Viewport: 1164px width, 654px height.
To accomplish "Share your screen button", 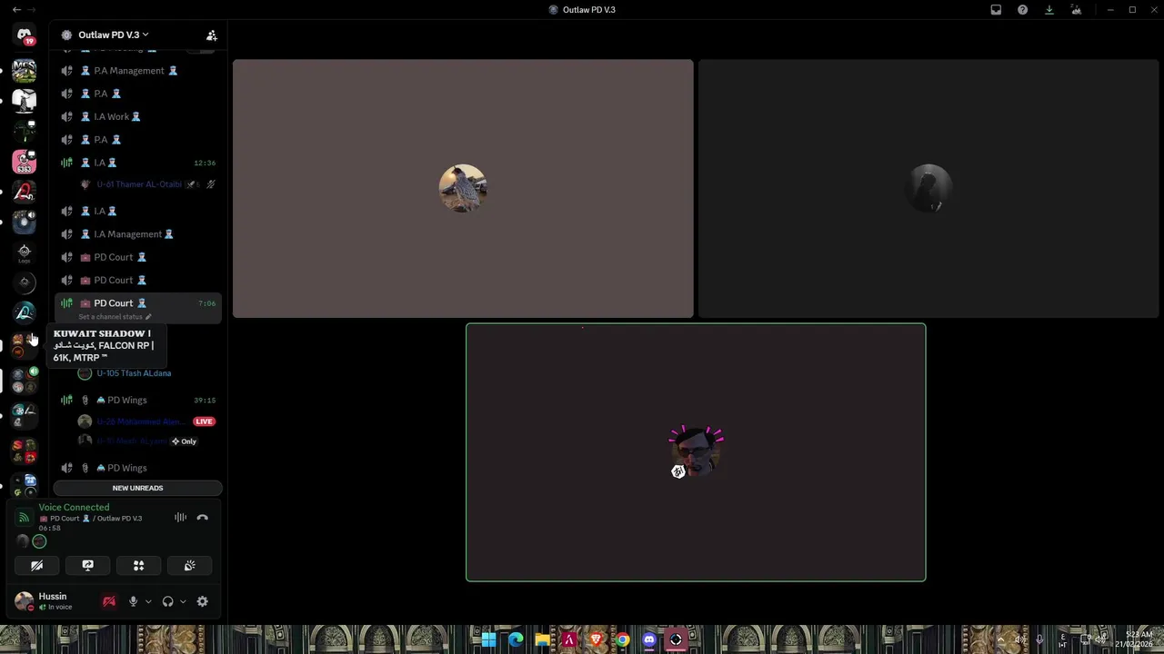I will coord(87,565).
